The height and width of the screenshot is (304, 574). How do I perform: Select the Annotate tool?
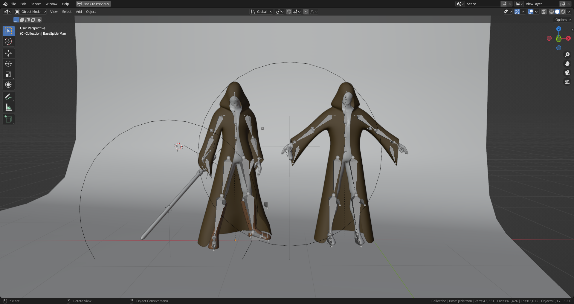[x=8, y=96]
